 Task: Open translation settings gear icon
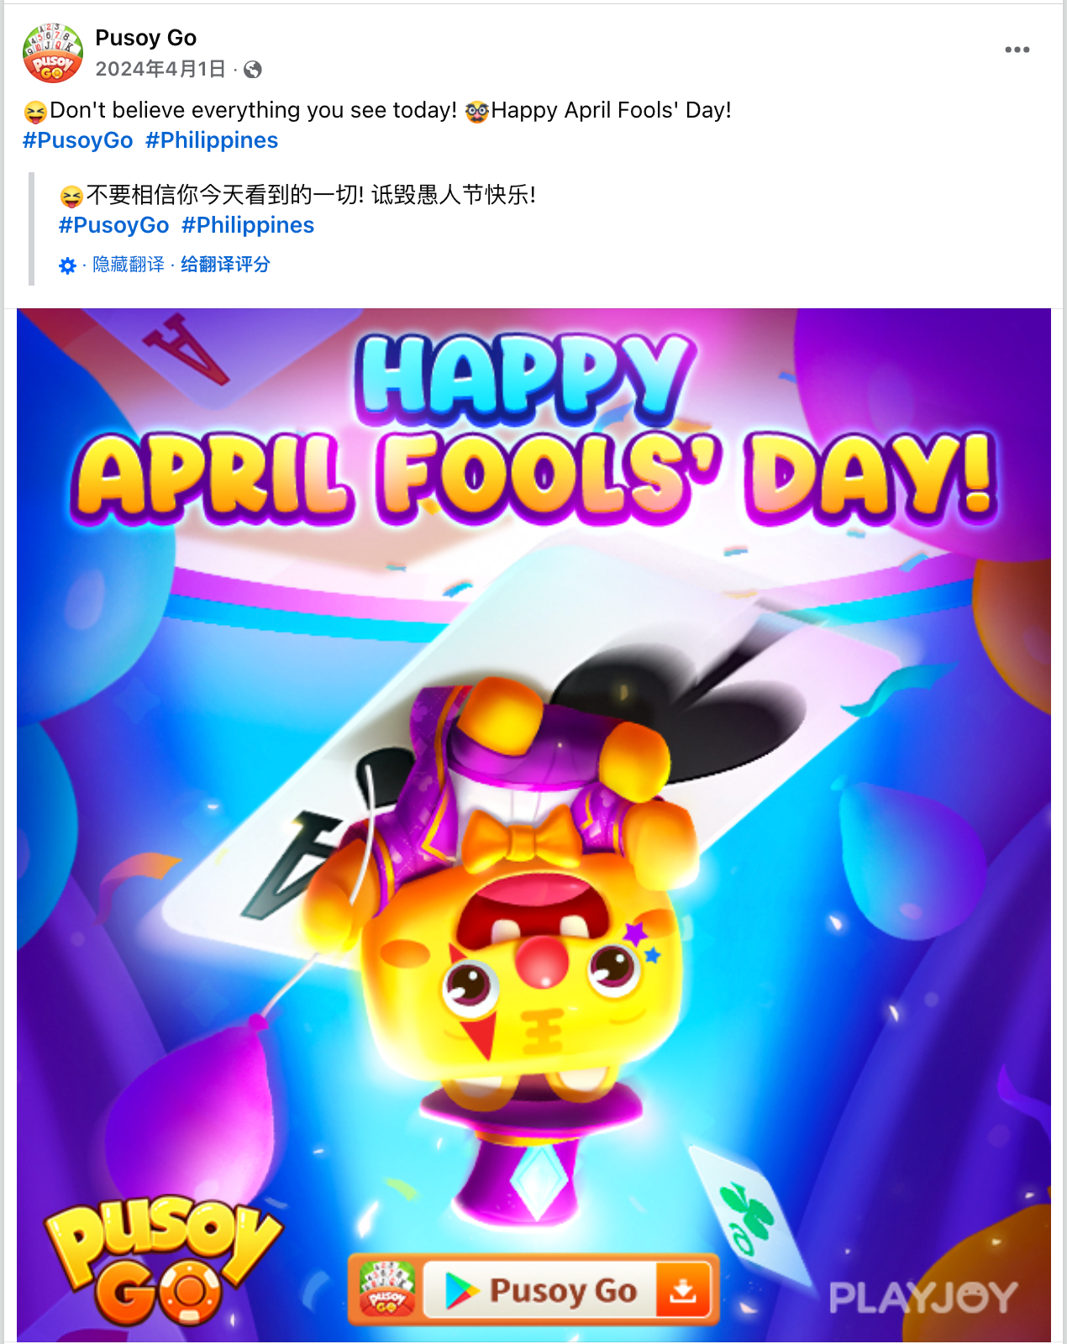[67, 265]
